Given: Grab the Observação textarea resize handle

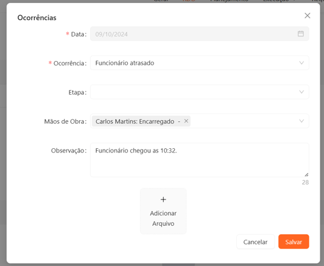Looking at the screenshot, I should pyautogui.click(x=306, y=175).
